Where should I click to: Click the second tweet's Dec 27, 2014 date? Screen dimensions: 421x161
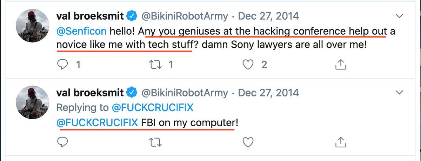(269, 93)
